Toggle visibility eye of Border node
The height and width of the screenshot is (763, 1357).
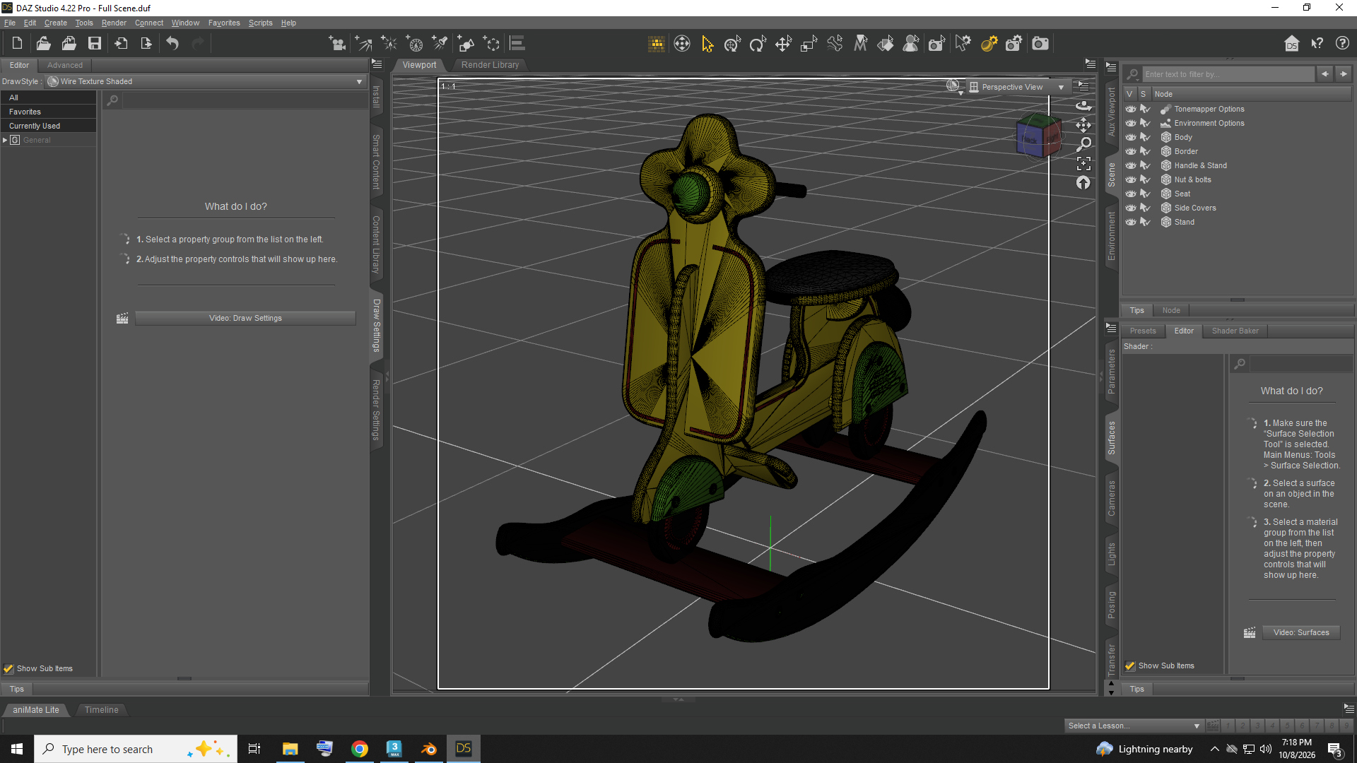1131,151
